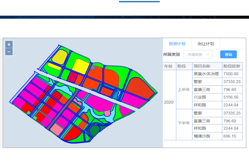Viewport: 249px width, 166px height.
Task: Click the 年份 column header
Action: point(170,66)
